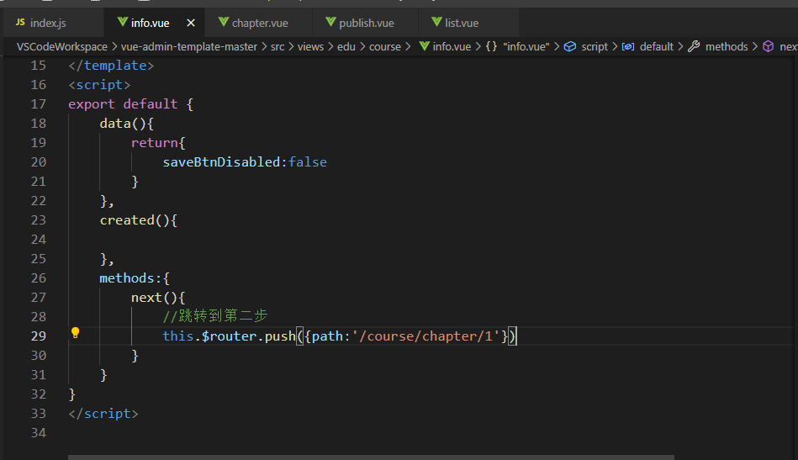
Task: Click 'return{' on line 19
Action: click(x=158, y=143)
